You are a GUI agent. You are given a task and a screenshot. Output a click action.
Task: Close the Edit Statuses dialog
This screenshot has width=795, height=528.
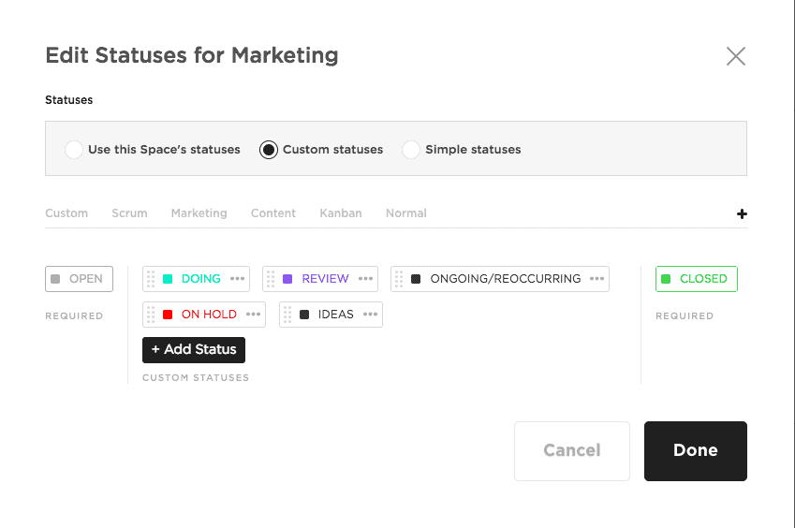click(x=736, y=56)
